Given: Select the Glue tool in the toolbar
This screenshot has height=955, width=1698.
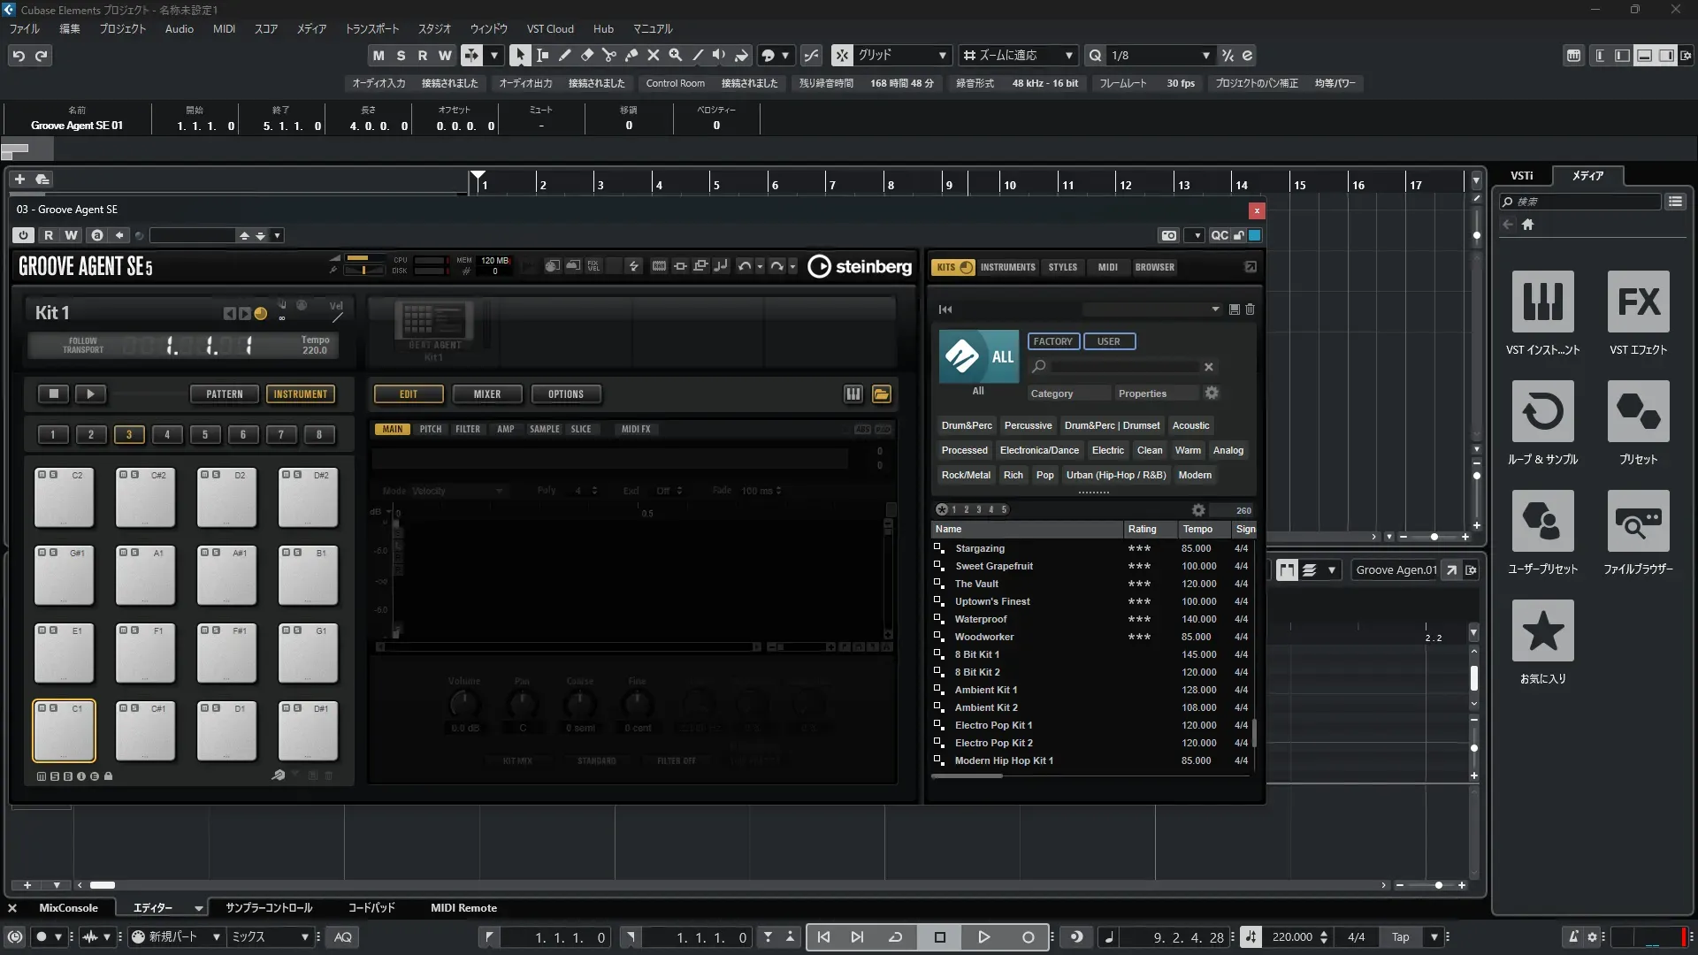Looking at the screenshot, I should [x=631, y=56].
